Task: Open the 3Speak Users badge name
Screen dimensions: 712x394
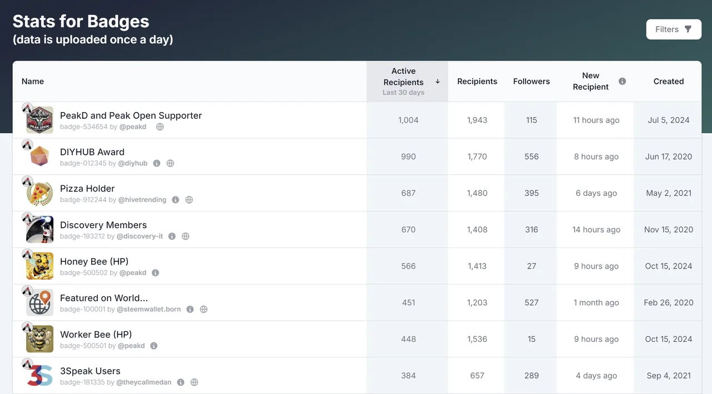Action: pos(90,371)
